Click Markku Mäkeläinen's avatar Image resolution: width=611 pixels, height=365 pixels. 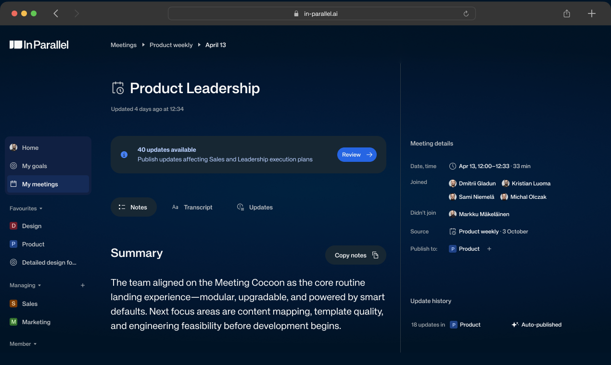(453, 214)
